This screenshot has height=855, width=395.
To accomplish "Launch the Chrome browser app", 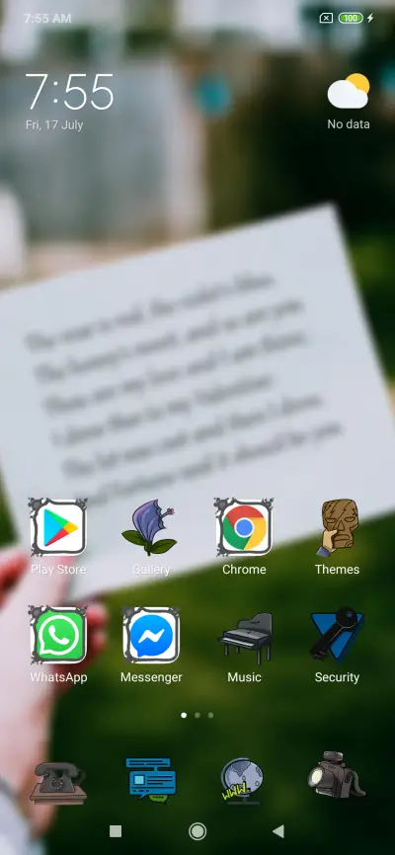I will (244, 527).
